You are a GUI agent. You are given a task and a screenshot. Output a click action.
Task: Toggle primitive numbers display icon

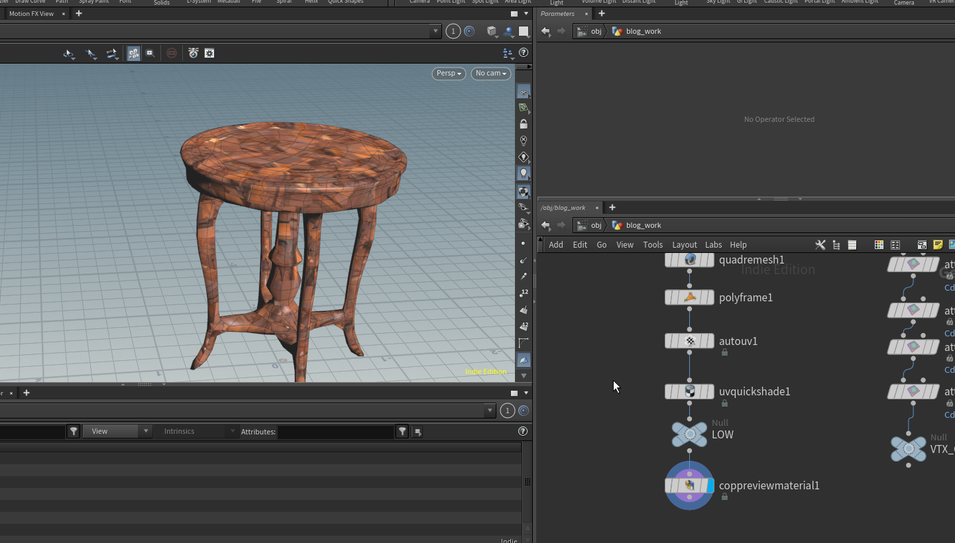(x=524, y=326)
